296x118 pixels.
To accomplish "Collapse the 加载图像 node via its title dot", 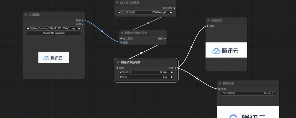I will (x=26, y=15).
